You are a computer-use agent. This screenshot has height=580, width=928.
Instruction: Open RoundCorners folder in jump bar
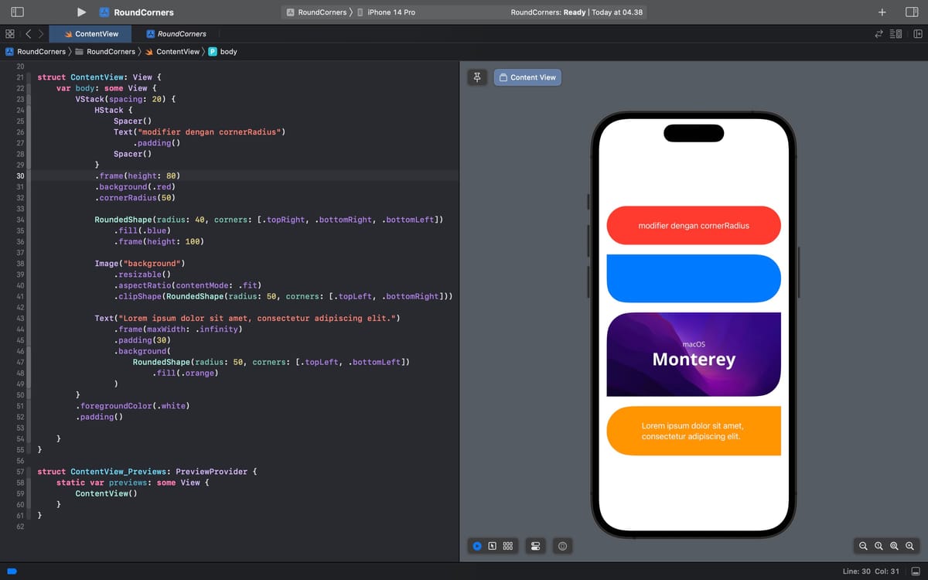(105, 52)
